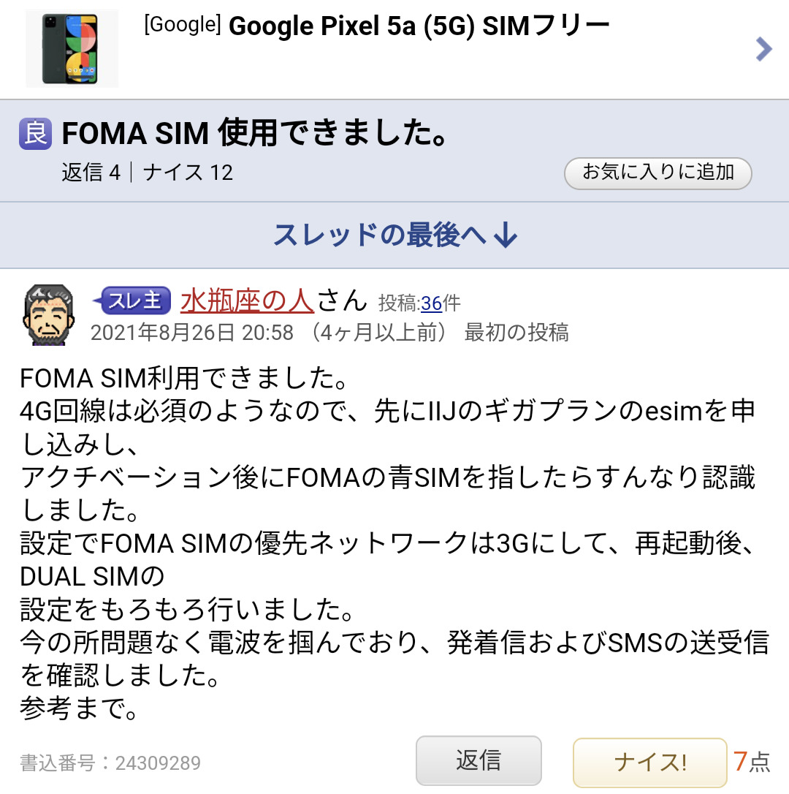This screenshot has height=794, width=789.
Task: Open the Google Pixel 5a product thumbnail
Action: [72, 48]
